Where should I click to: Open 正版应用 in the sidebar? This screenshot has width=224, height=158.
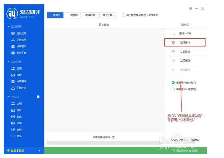[x=19, y=40]
